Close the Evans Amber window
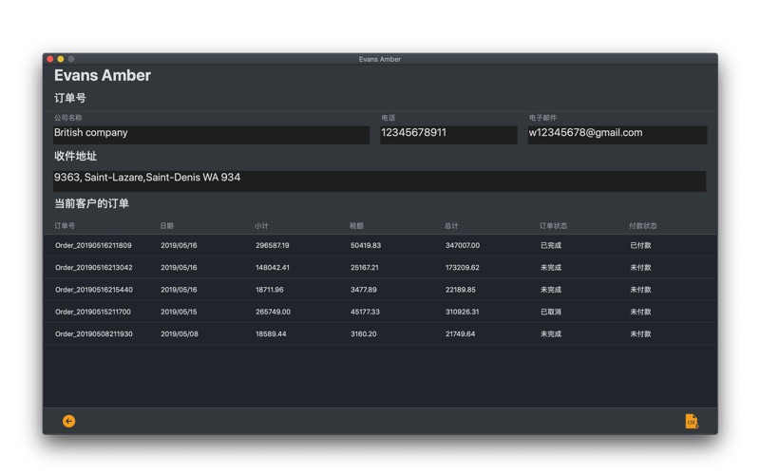 (x=50, y=59)
